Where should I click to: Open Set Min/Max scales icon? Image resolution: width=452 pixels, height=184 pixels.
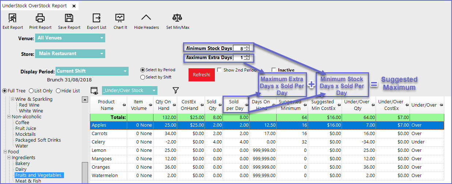(x=177, y=18)
